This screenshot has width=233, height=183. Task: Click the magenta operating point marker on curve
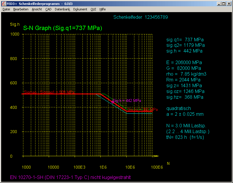pyautogui.click(x=113, y=102)
